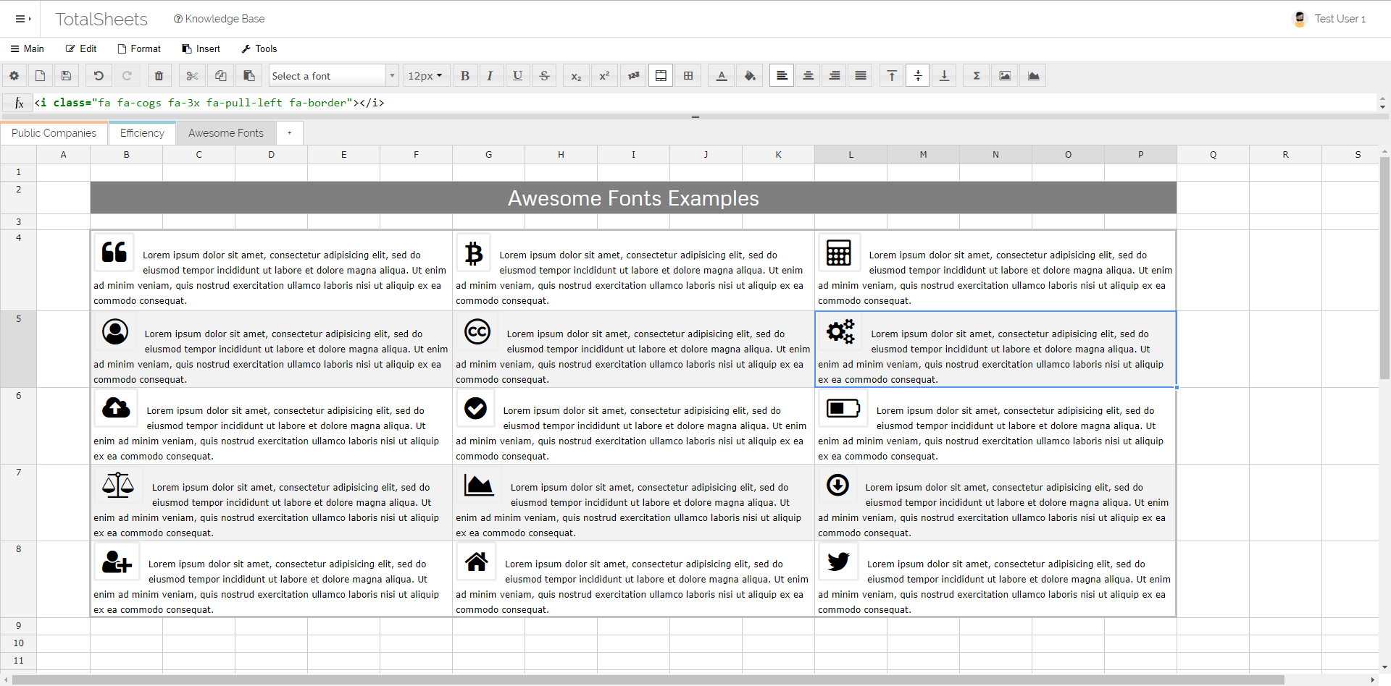The height and width of the screenshot is (686, 1391).
Task: Toggle vertical middle alignment
Action: pyautogui.click(x=917, y=75)
